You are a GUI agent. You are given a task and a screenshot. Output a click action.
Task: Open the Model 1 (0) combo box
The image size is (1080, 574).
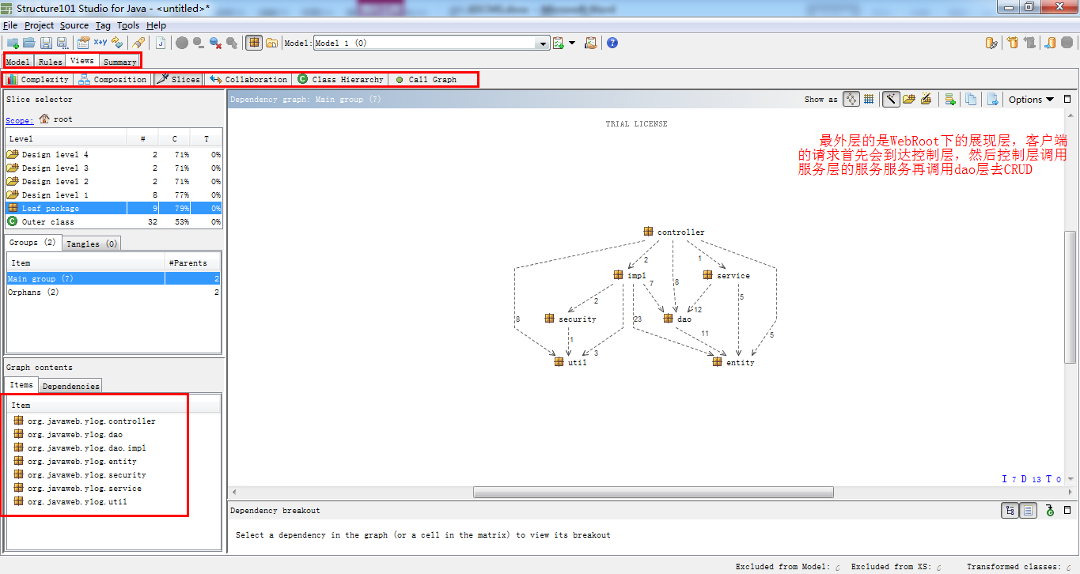(431, 43)
